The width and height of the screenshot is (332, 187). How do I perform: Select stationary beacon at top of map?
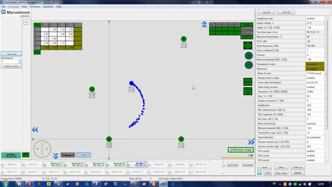184,39
